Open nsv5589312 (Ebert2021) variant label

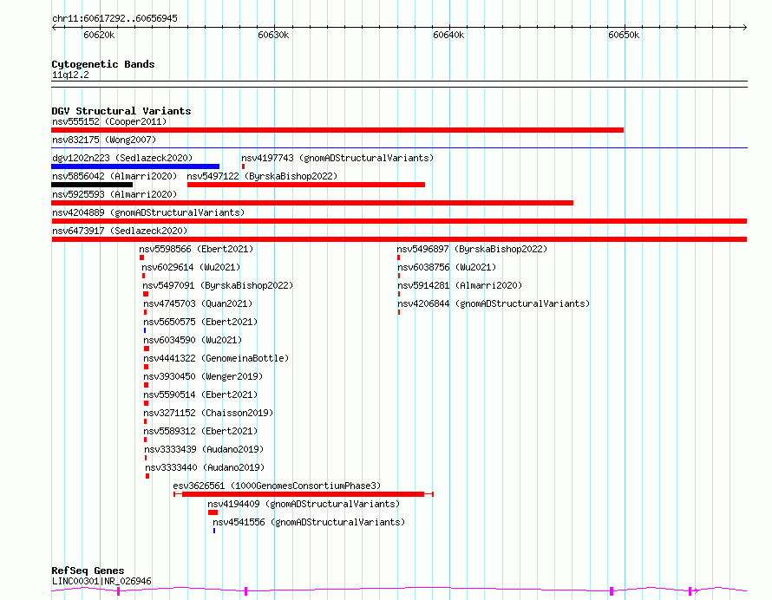tap(200, 431)
